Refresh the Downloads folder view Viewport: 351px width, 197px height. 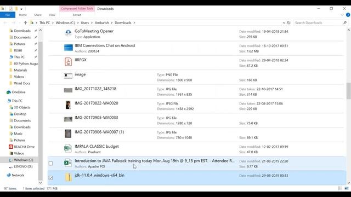coord(289,23)
